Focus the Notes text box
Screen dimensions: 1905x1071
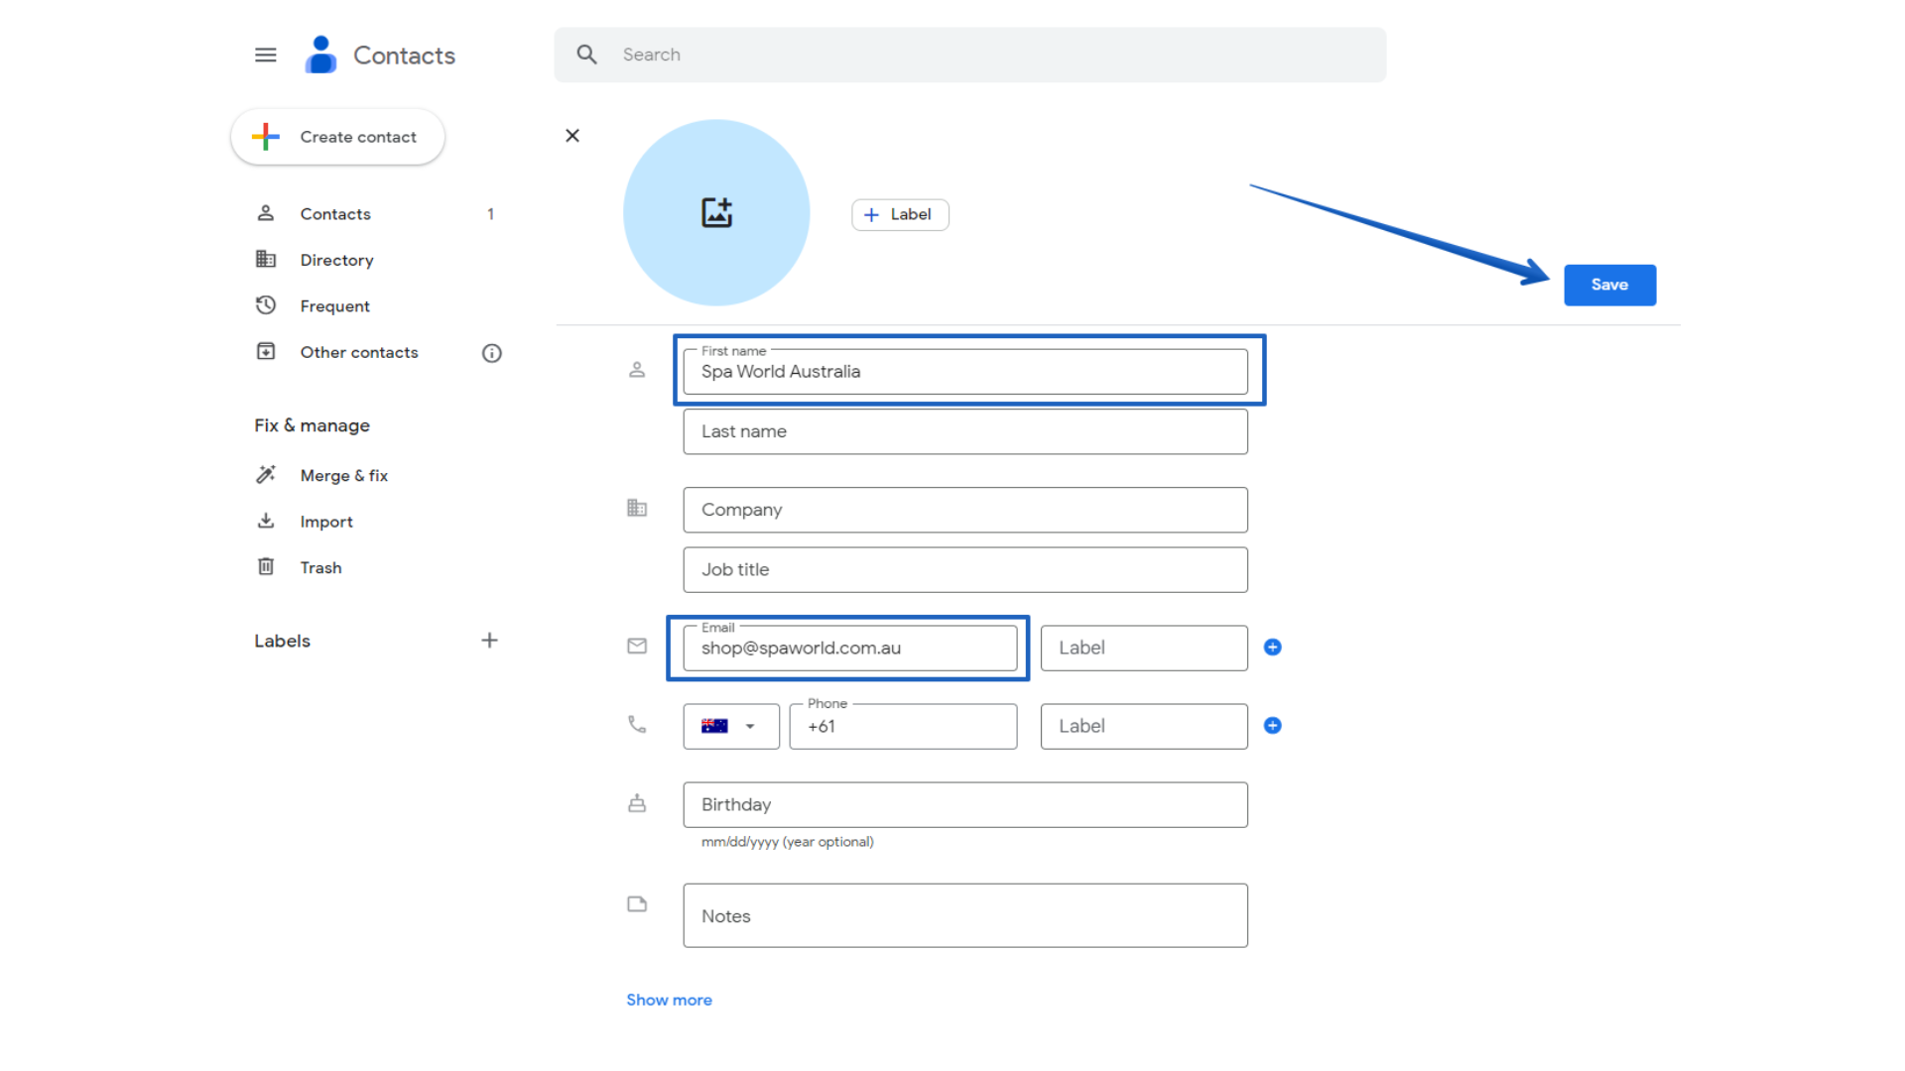pyautogui.click(x=964, y=915)
